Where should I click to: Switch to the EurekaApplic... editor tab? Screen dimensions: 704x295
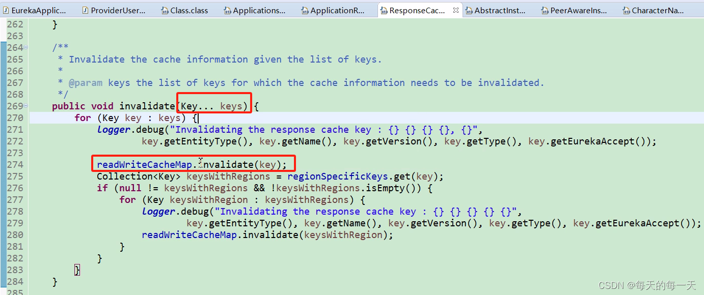pos(35,10)
